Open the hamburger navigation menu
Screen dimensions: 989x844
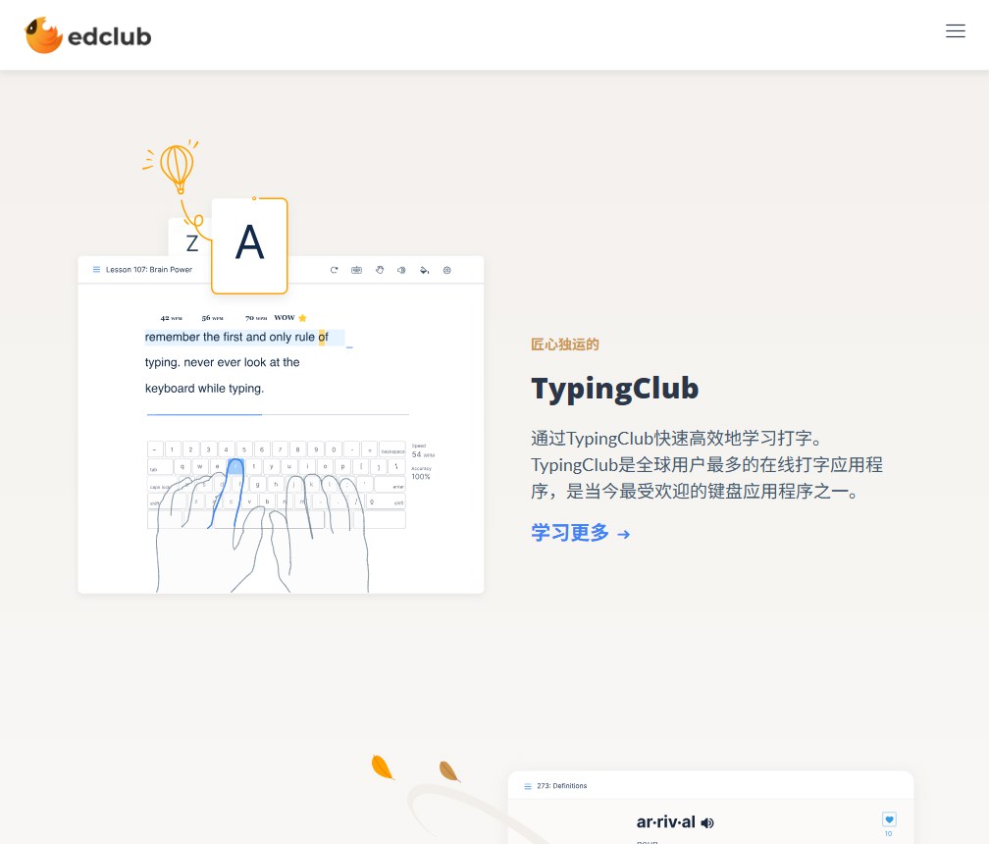955,30
